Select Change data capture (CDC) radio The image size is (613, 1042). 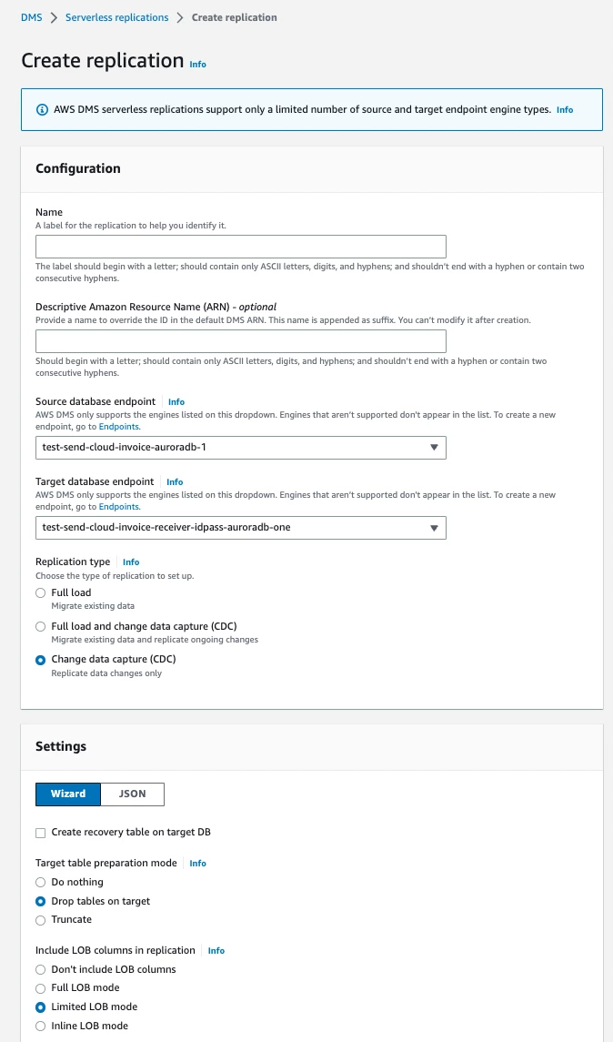click(x=41, y=660)
